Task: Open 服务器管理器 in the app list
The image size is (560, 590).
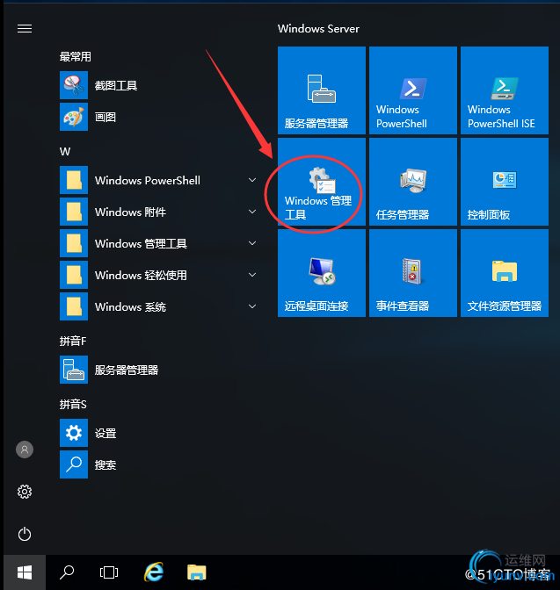Action: [158, 370]
